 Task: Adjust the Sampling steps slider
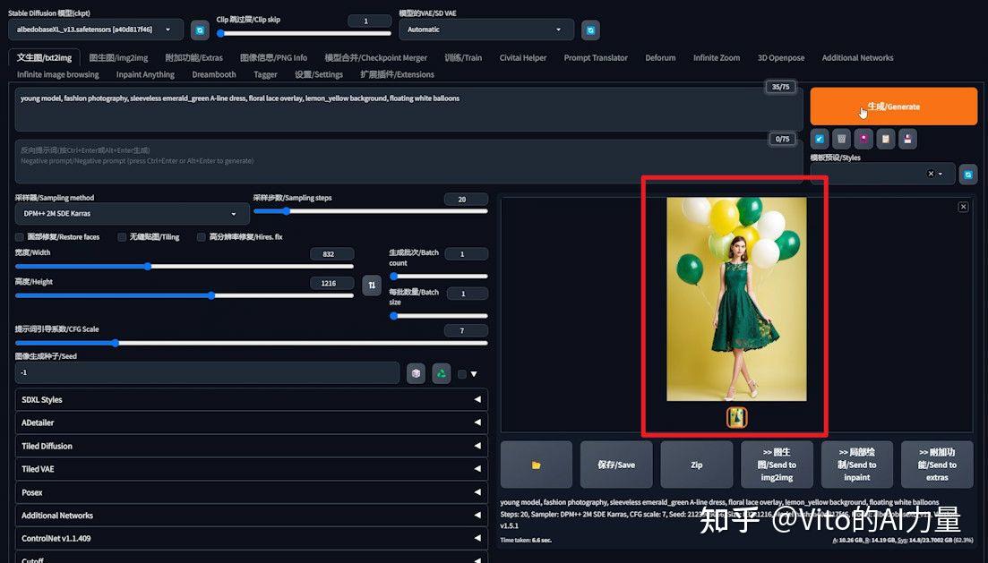[x=371, y=211]
